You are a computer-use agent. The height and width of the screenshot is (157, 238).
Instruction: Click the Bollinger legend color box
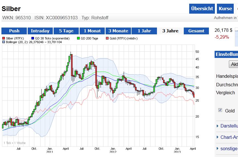[x=3, y=42]
